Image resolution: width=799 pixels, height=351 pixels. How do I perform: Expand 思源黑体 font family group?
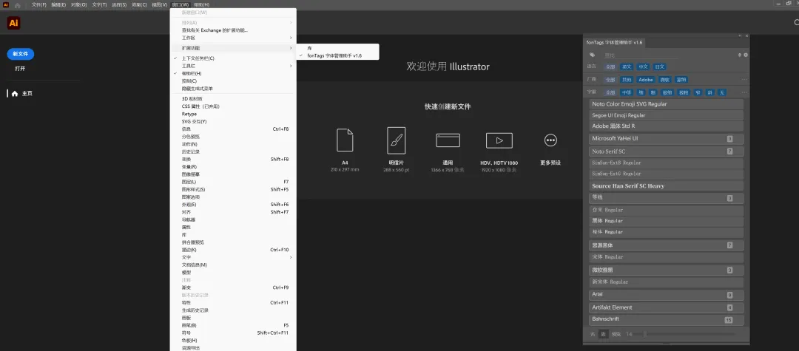coord(666,245)
